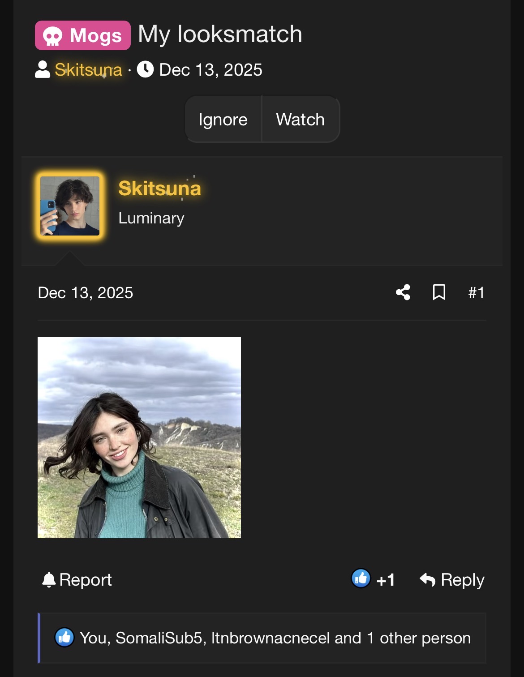Open the #1 post permalink

tap(476, 293)
